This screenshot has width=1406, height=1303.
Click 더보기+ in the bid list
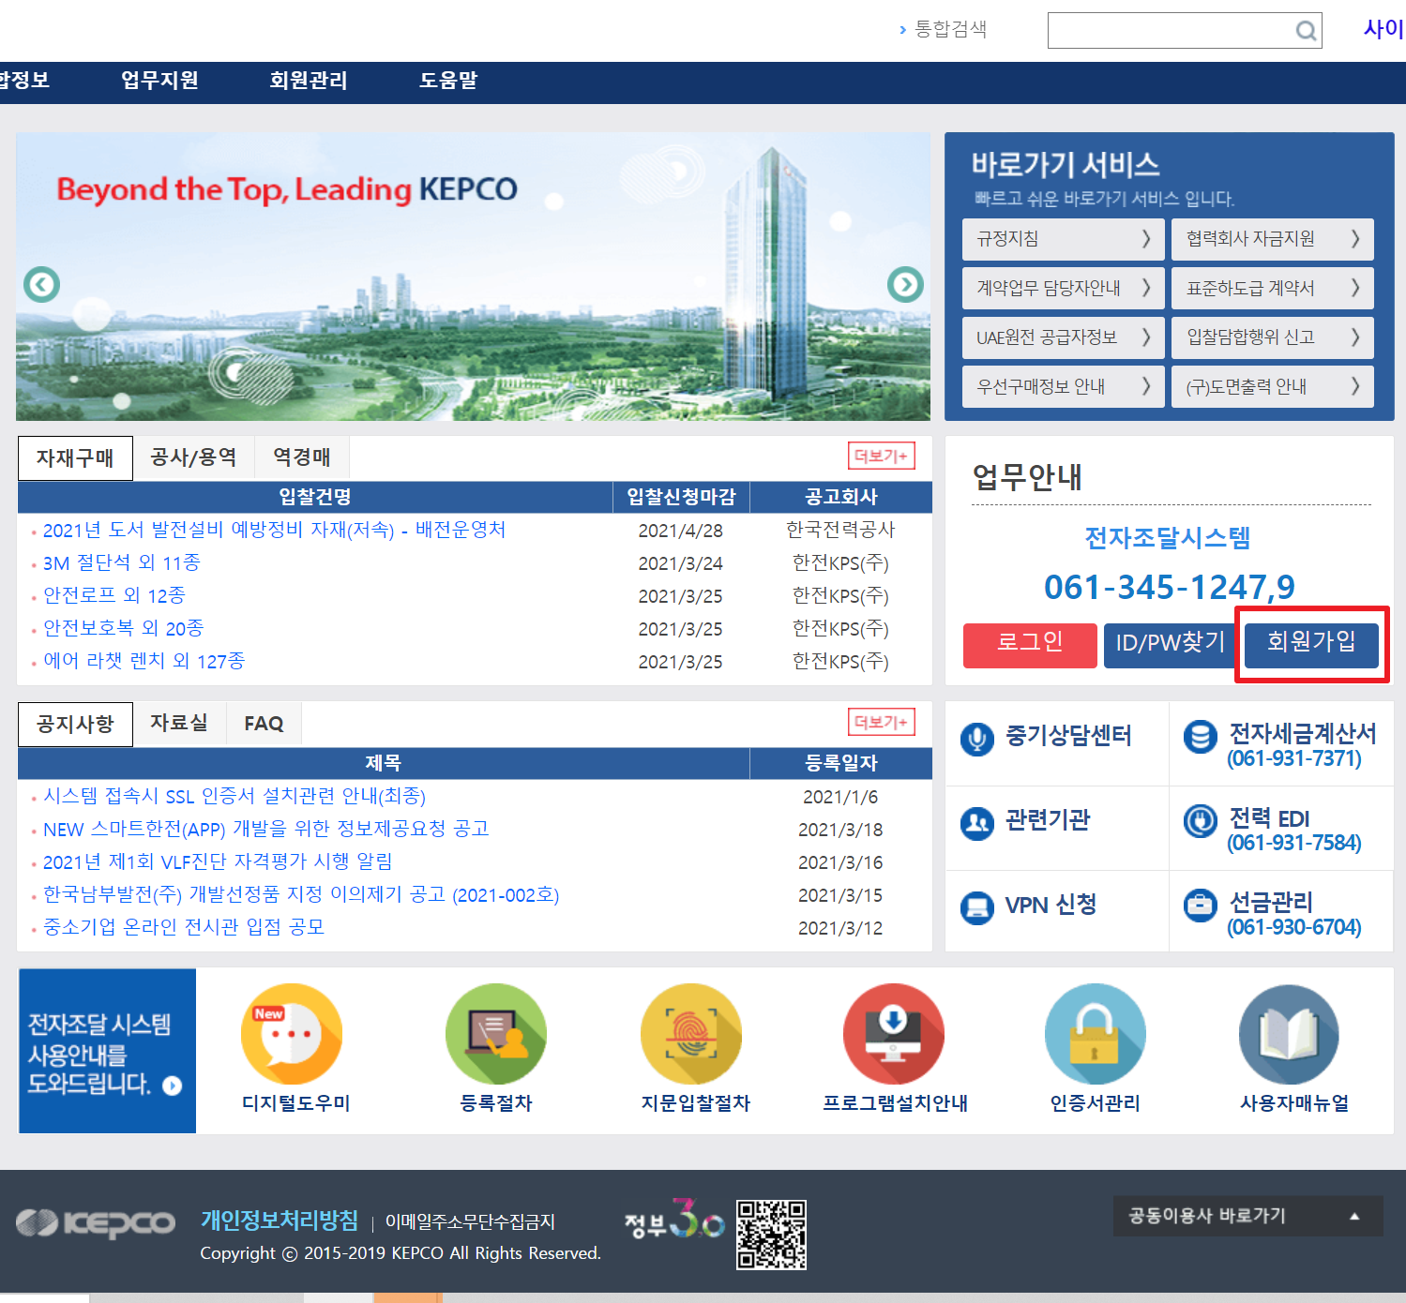pos(881,457)
